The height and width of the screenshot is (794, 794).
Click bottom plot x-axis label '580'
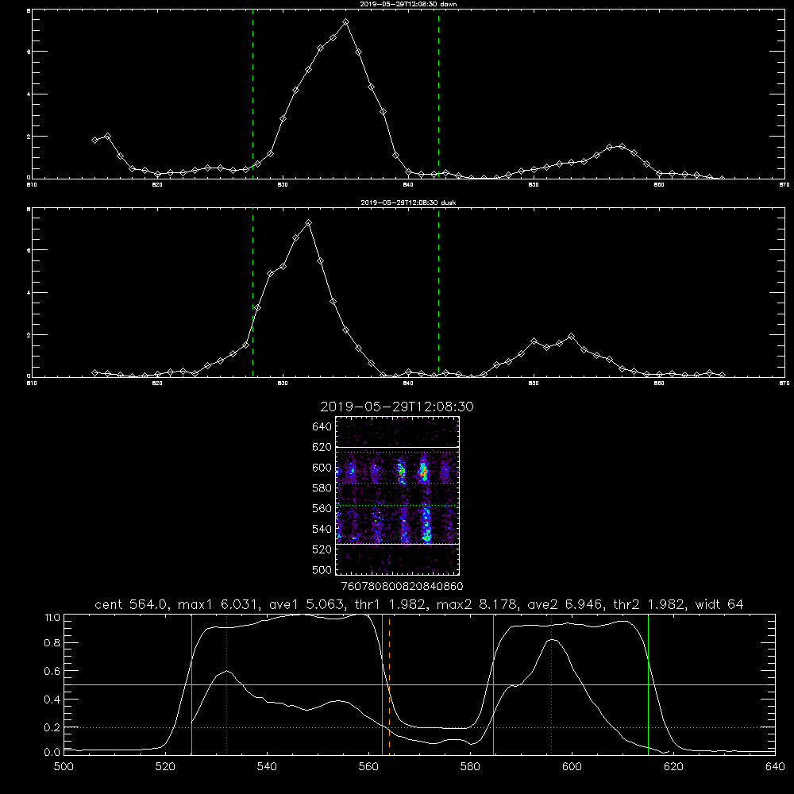point(470,767)
